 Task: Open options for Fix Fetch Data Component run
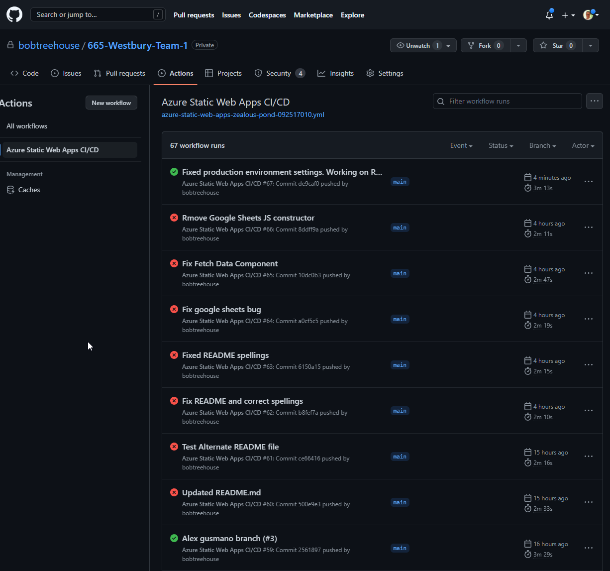point(589,273)
